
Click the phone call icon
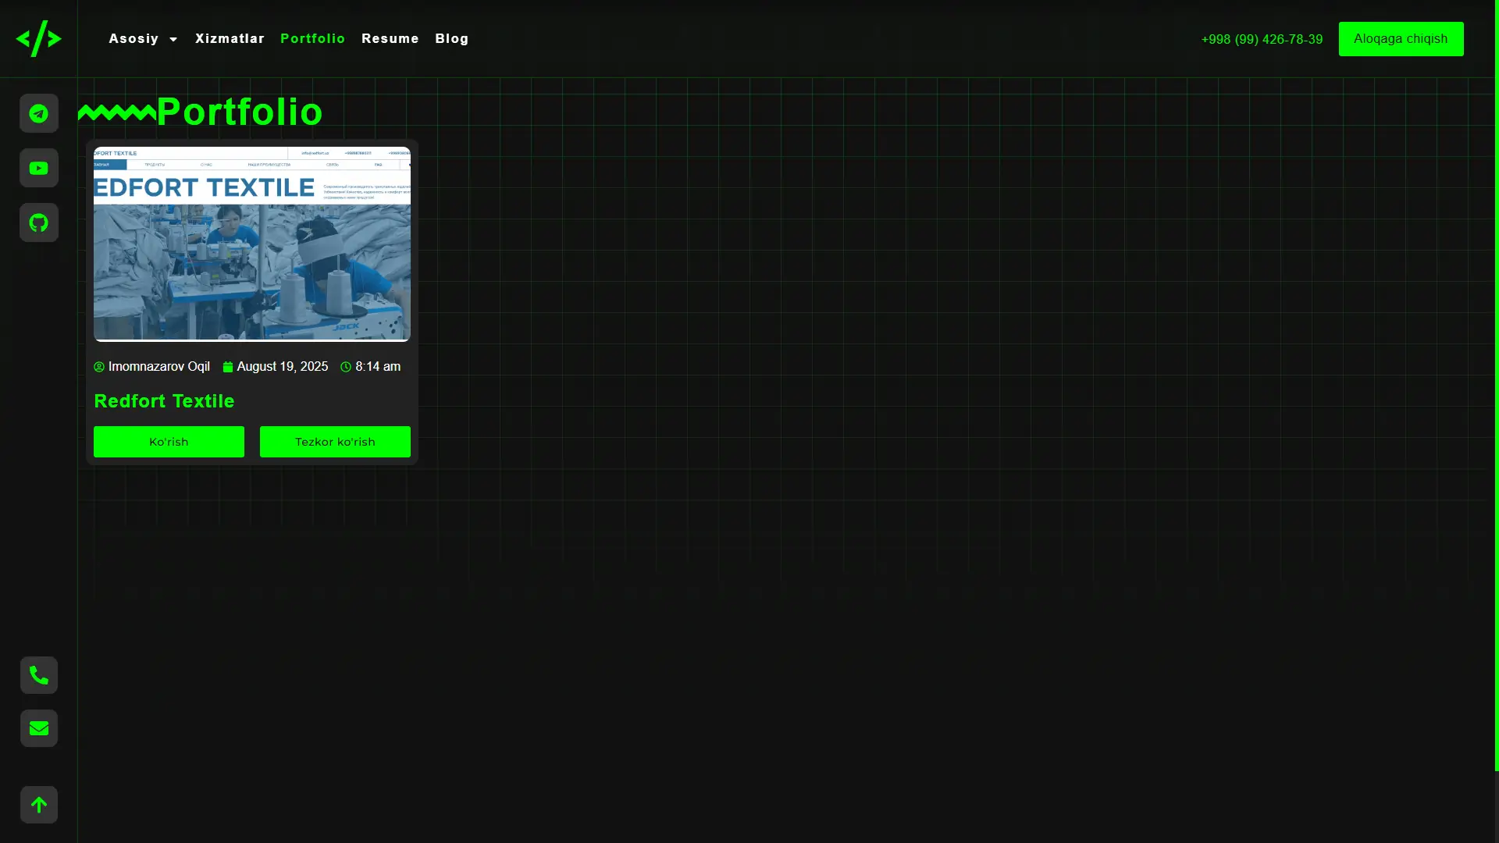[x=38, y=675]
